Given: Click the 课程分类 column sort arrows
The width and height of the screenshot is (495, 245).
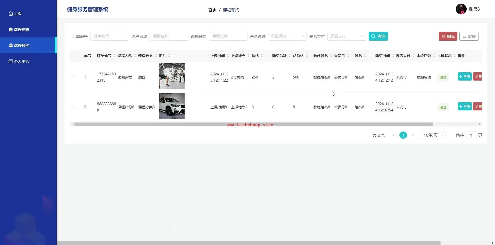Looking at the screenshot, I should 156,56.
